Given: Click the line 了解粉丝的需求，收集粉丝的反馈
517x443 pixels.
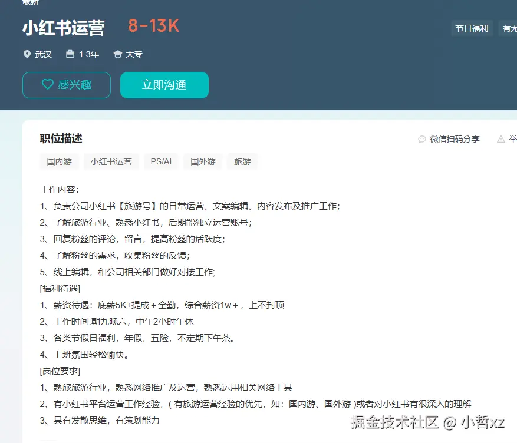Looking at the screenshot, I should [115, 256].
